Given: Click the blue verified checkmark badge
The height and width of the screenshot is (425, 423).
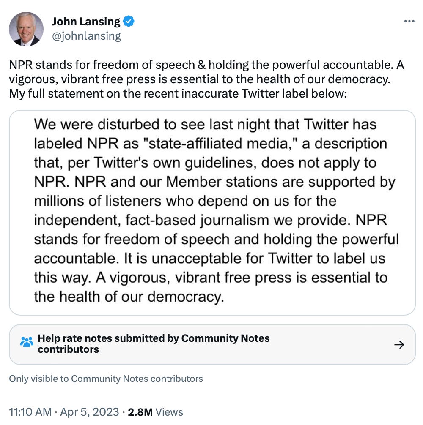Looking at the screenshot, I should (129, 22).
